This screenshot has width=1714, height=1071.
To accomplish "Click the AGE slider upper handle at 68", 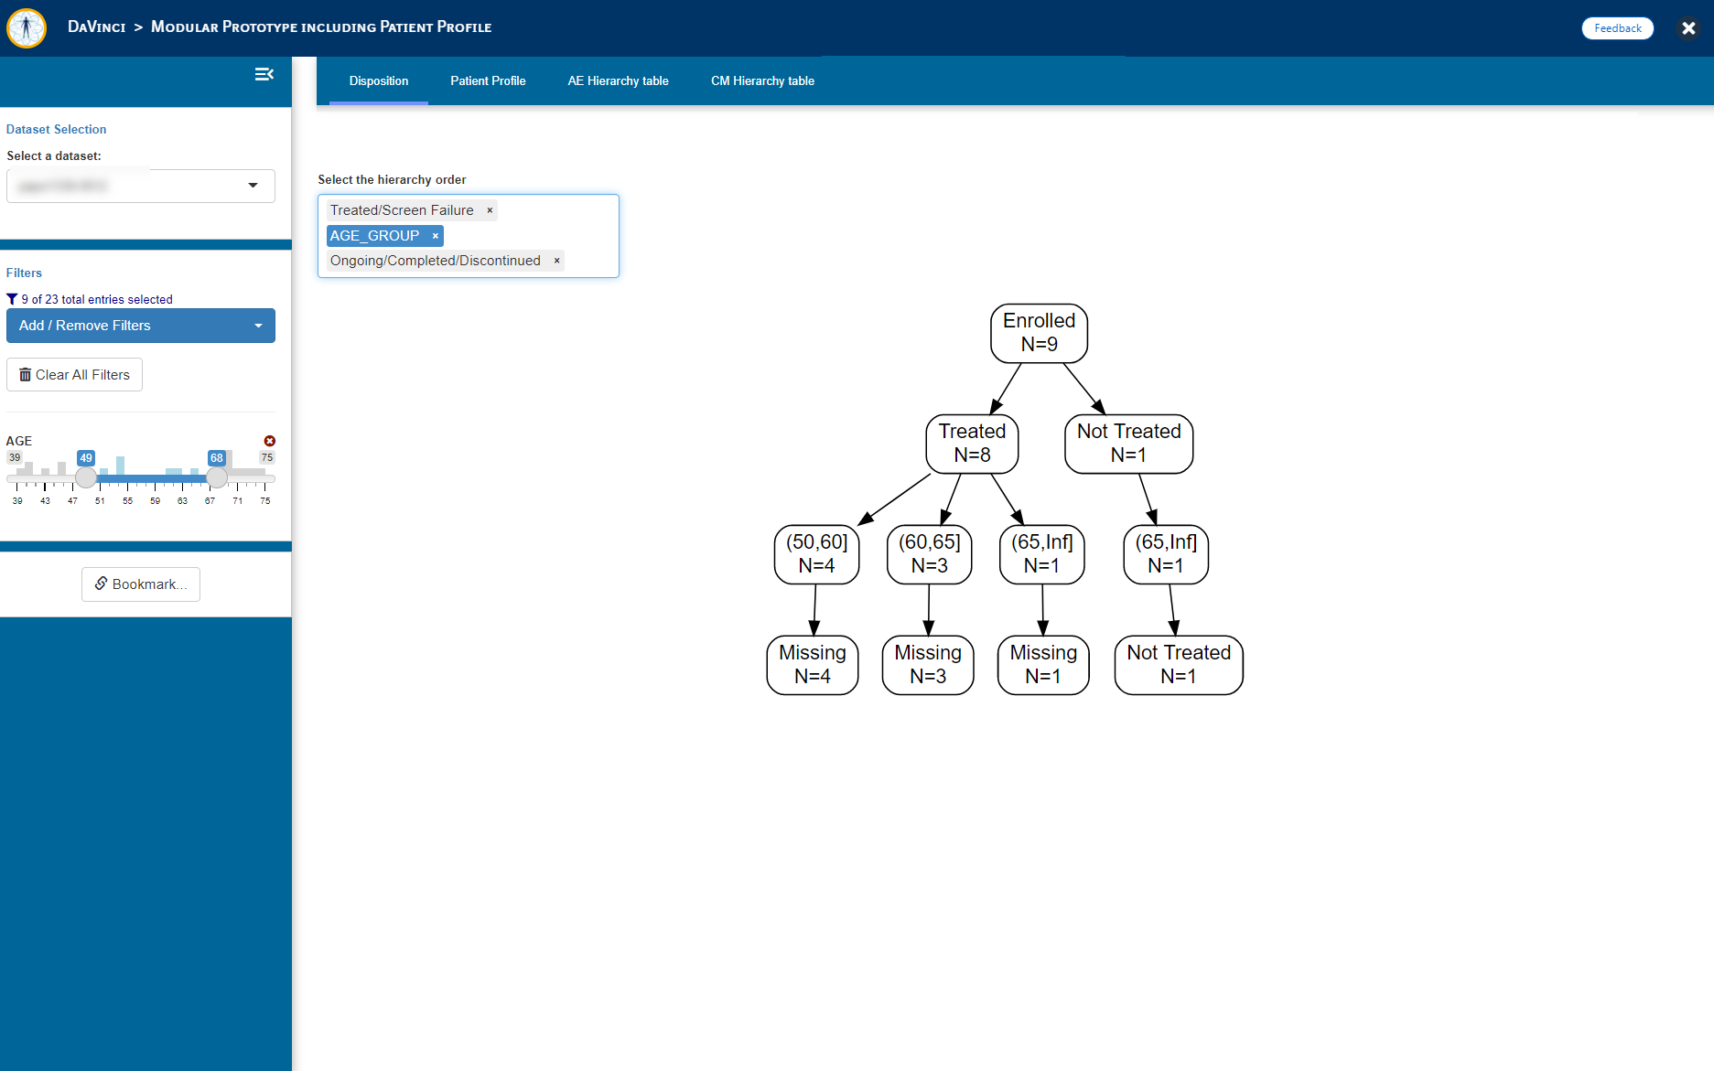I will [217, 477].
